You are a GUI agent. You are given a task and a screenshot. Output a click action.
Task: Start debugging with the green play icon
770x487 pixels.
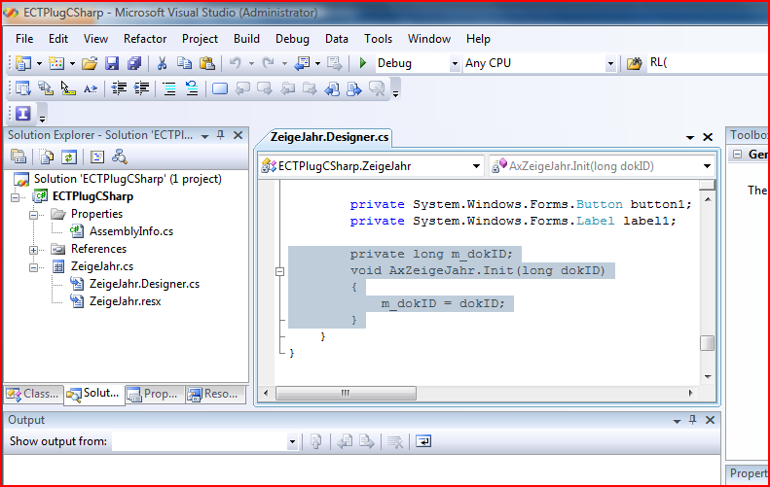363,63
